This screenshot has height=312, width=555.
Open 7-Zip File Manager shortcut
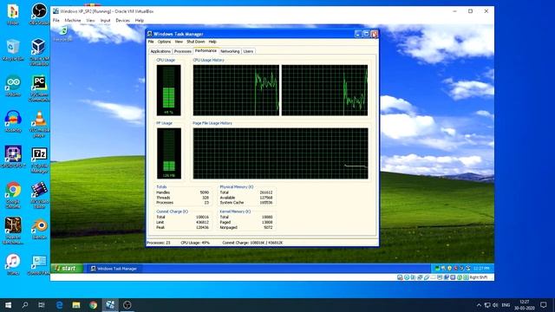tap(39, 159)
